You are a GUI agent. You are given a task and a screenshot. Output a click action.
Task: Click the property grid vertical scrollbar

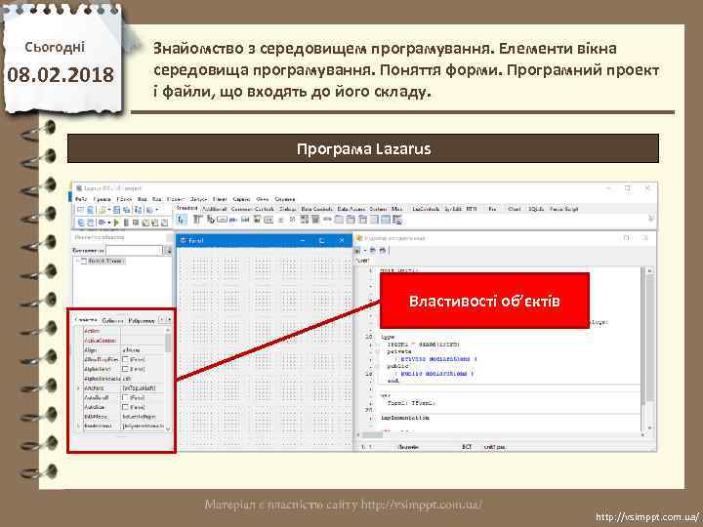pyautogui.click(x=168, y=379)
